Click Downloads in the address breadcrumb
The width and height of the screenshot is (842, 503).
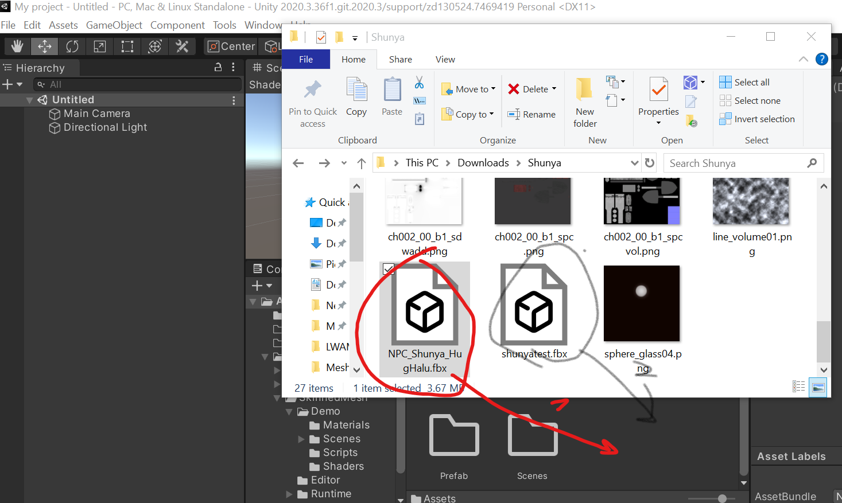tap(483, 163)
